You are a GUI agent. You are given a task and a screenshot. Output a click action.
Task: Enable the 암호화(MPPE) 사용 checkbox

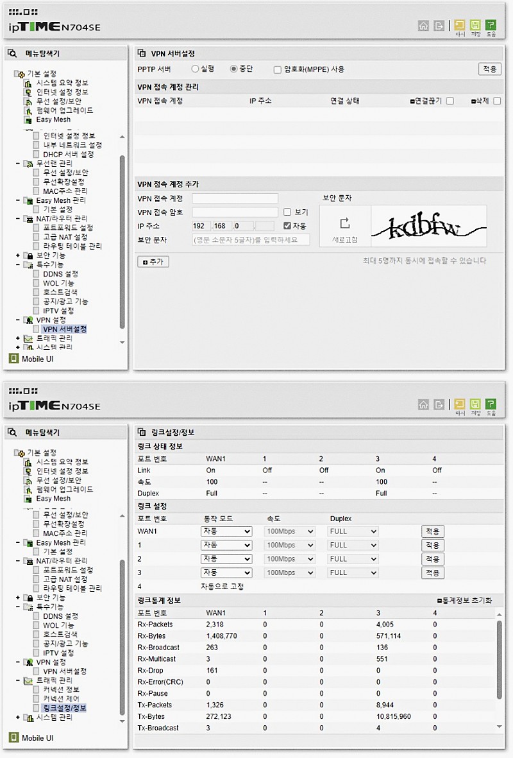click(277, 69)
